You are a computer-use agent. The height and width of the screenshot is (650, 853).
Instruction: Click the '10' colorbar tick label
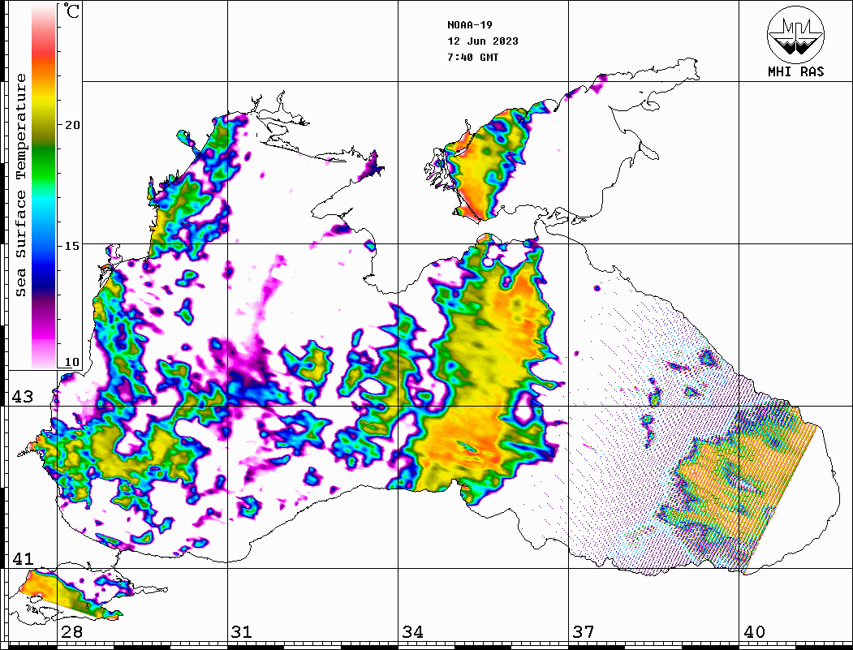pyautogui.click(x=71, y=362)
